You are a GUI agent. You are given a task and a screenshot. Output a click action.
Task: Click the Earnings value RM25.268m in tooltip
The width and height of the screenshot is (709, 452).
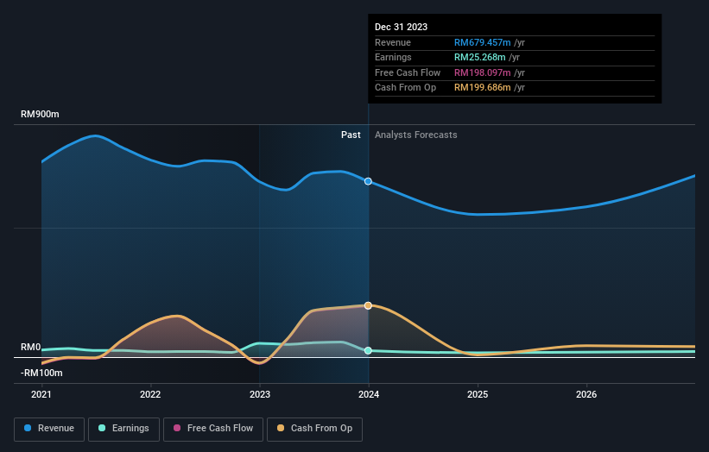479,57
